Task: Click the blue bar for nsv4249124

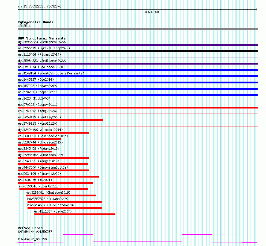Action: (137, 76)
